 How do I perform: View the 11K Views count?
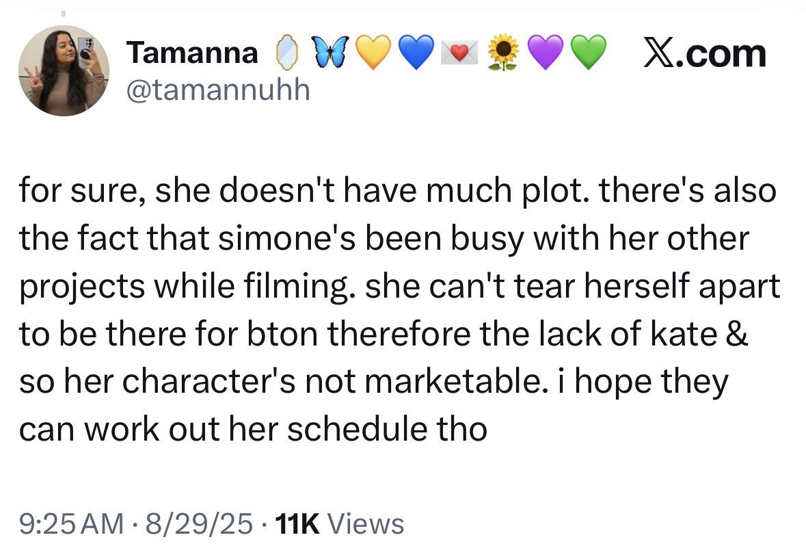tap(338, 525)
